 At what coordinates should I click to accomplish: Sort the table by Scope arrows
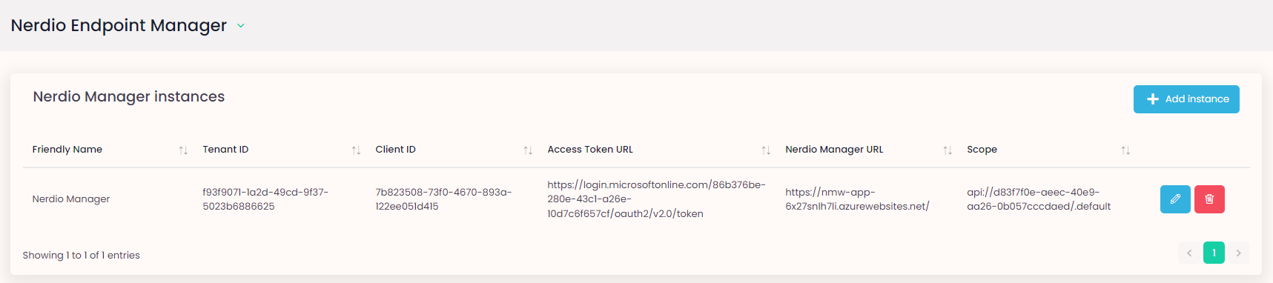1125,150
